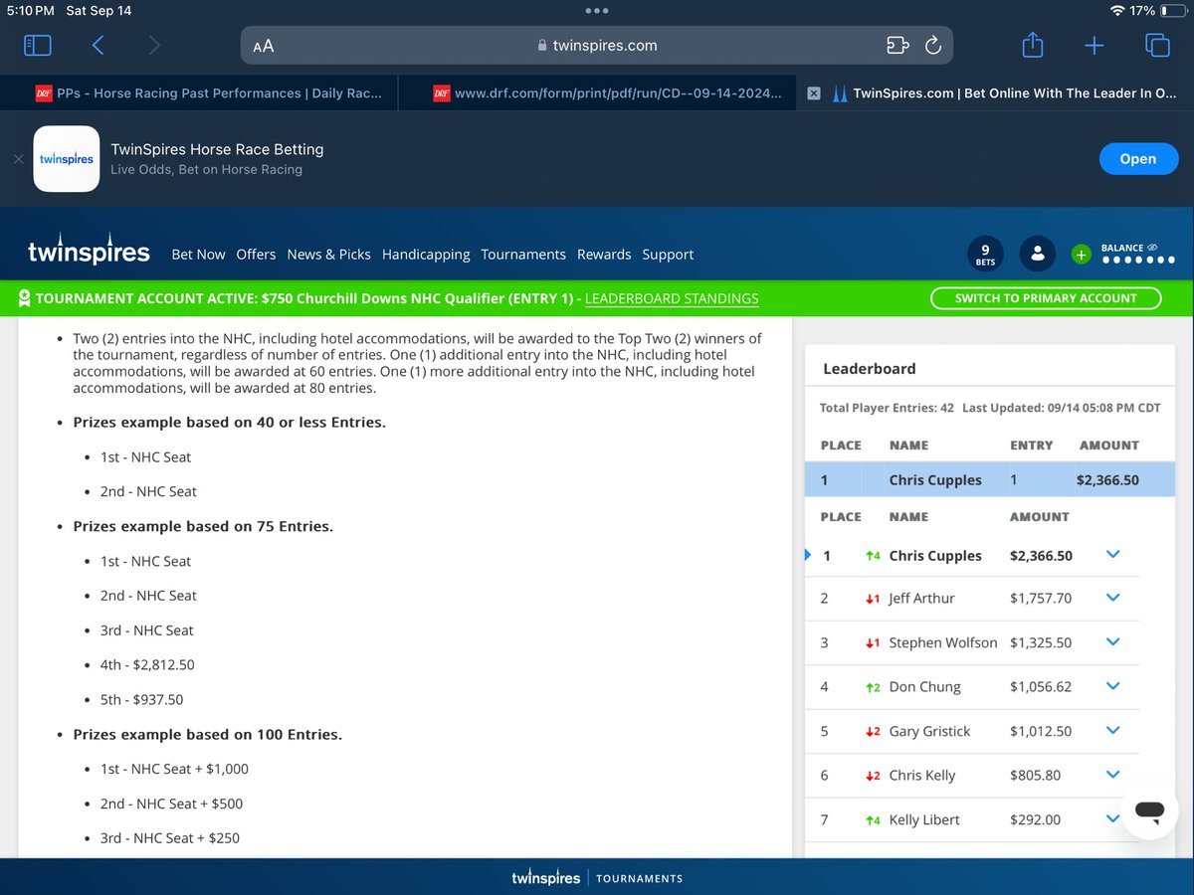The width and height of the screenshot is (1194, 895).
Task: Switch to the drf.com PDF tab
Action: [597, 93]
